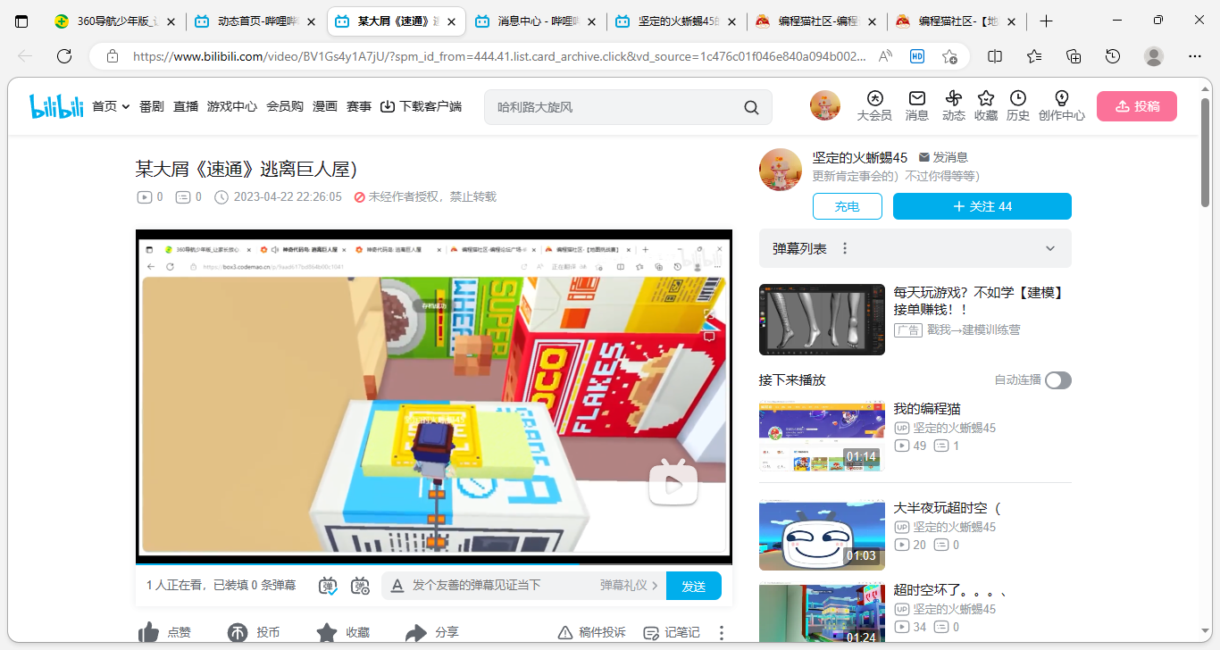
Task: Open 弹幕列表 three-dot options menu
Action: coord(845,248)
